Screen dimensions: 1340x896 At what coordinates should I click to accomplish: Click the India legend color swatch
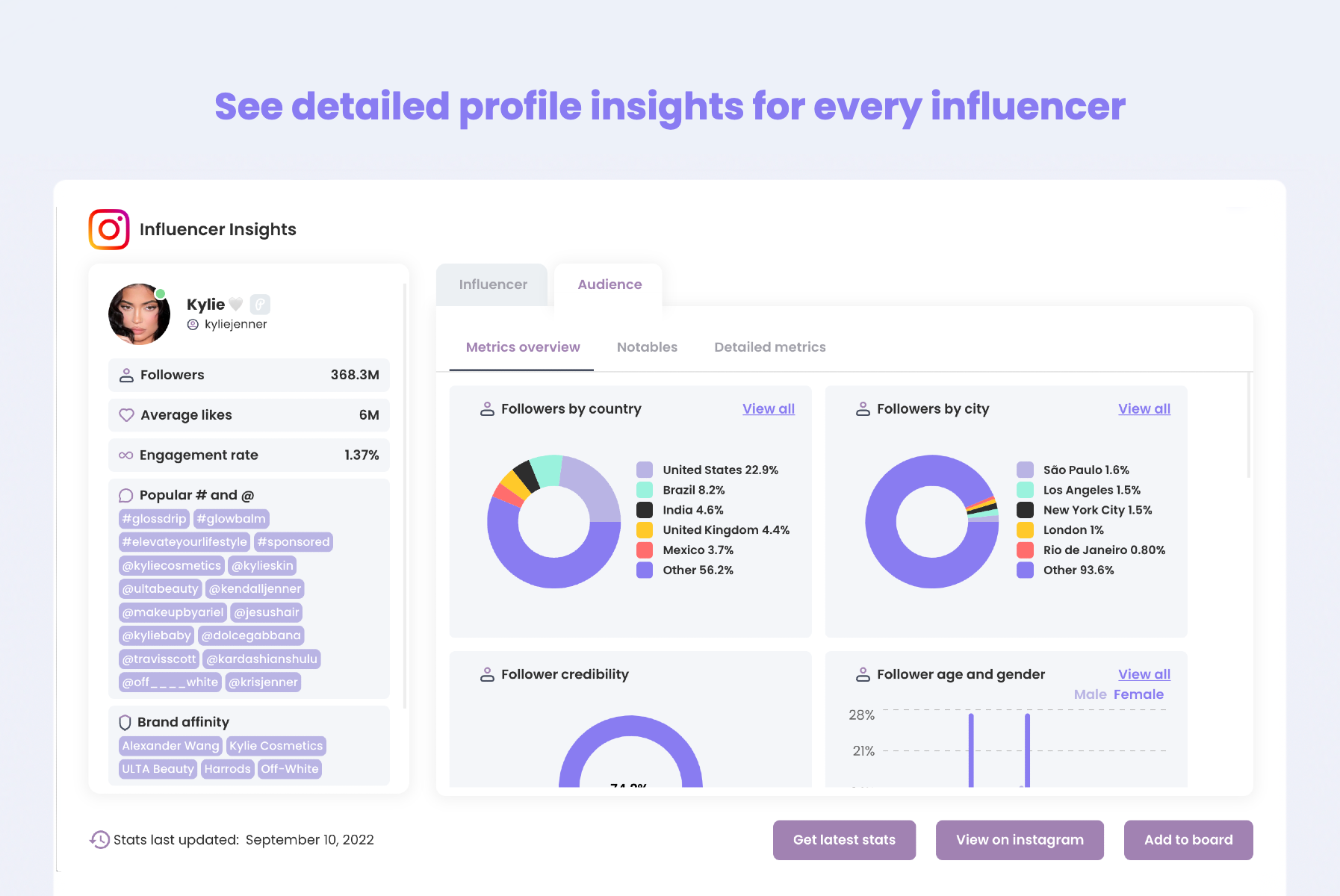point(645,510)
